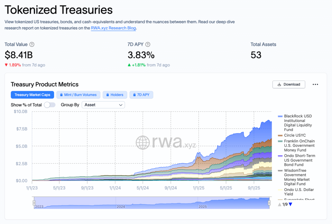Image resolution: width=332 pixels, height=224 pixels.
Task: Click right handle of date range slider
Action: point(269,203)
